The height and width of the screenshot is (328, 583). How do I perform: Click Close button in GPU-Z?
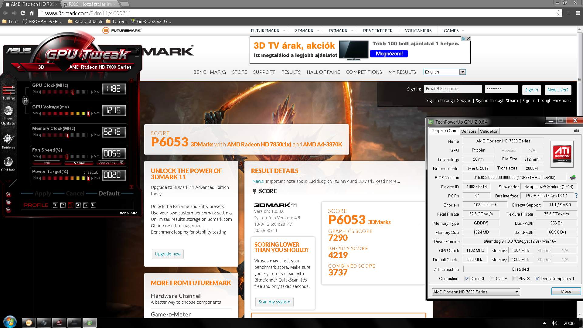(x=566, y=291)
